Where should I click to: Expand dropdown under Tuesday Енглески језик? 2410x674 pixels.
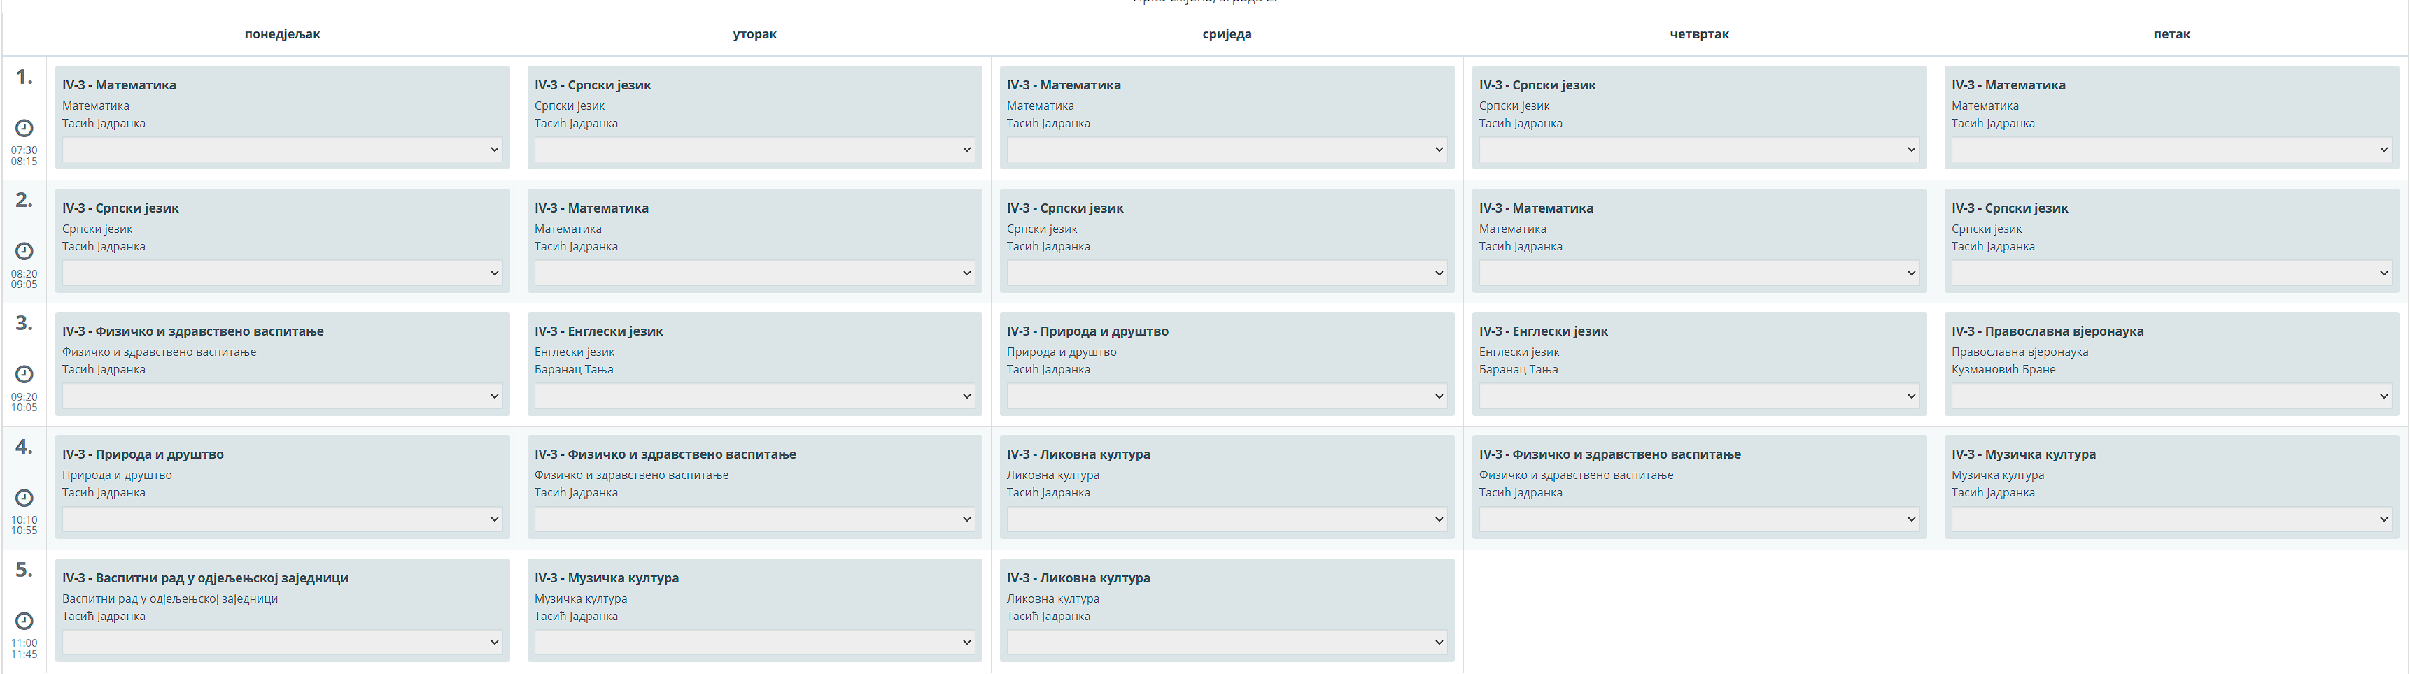click(x=754, y=396)
